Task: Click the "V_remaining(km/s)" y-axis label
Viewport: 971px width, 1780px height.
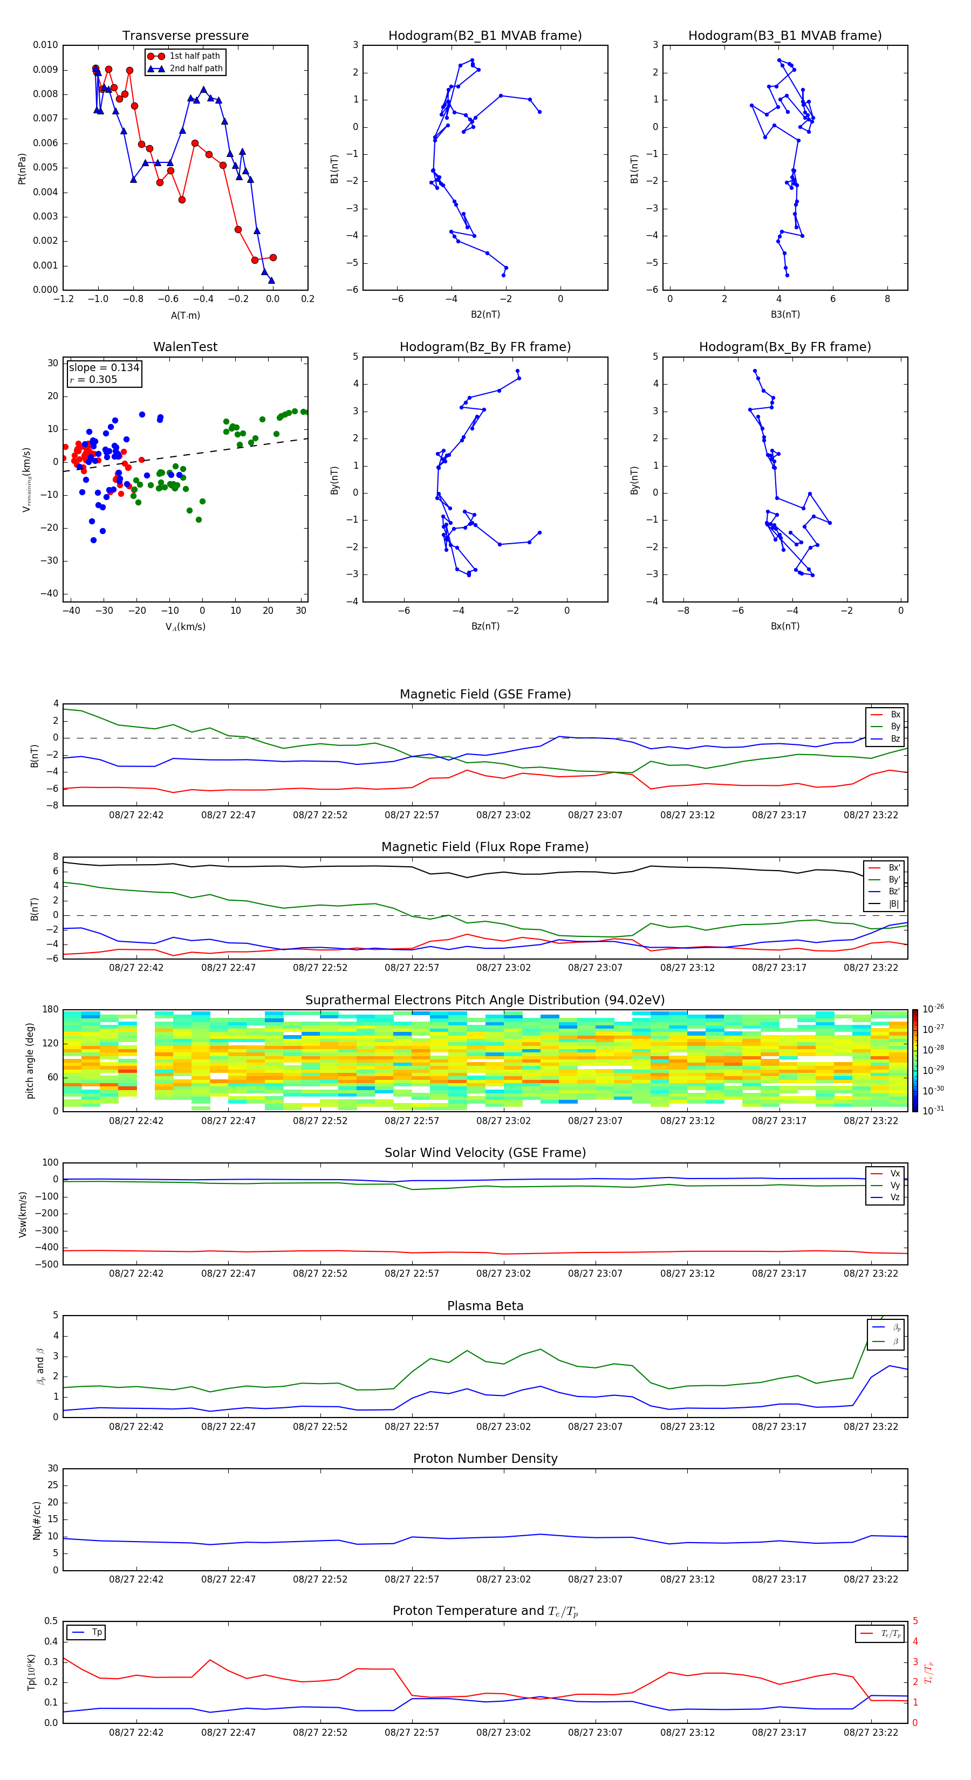Action: pyautogui.click(x=27, y=480)
